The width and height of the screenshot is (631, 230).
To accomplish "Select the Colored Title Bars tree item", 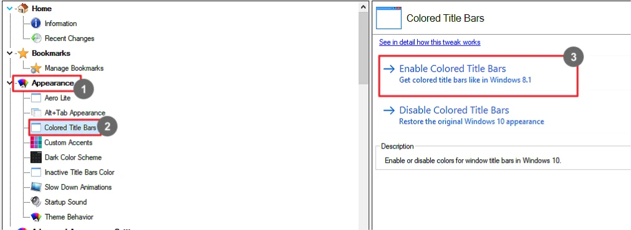I will coord(70,127).
